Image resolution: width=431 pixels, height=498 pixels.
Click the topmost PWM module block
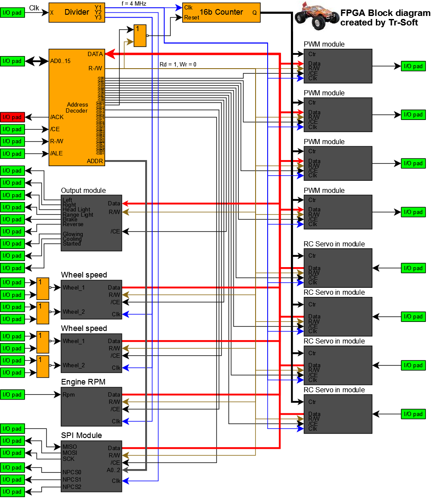(337, 66)
